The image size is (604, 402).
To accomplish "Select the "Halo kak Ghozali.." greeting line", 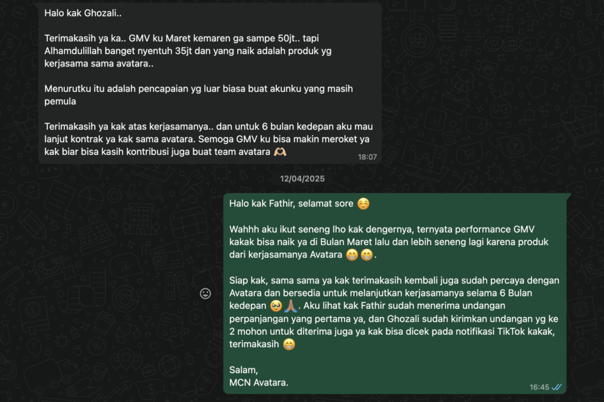I will [83, 13].
